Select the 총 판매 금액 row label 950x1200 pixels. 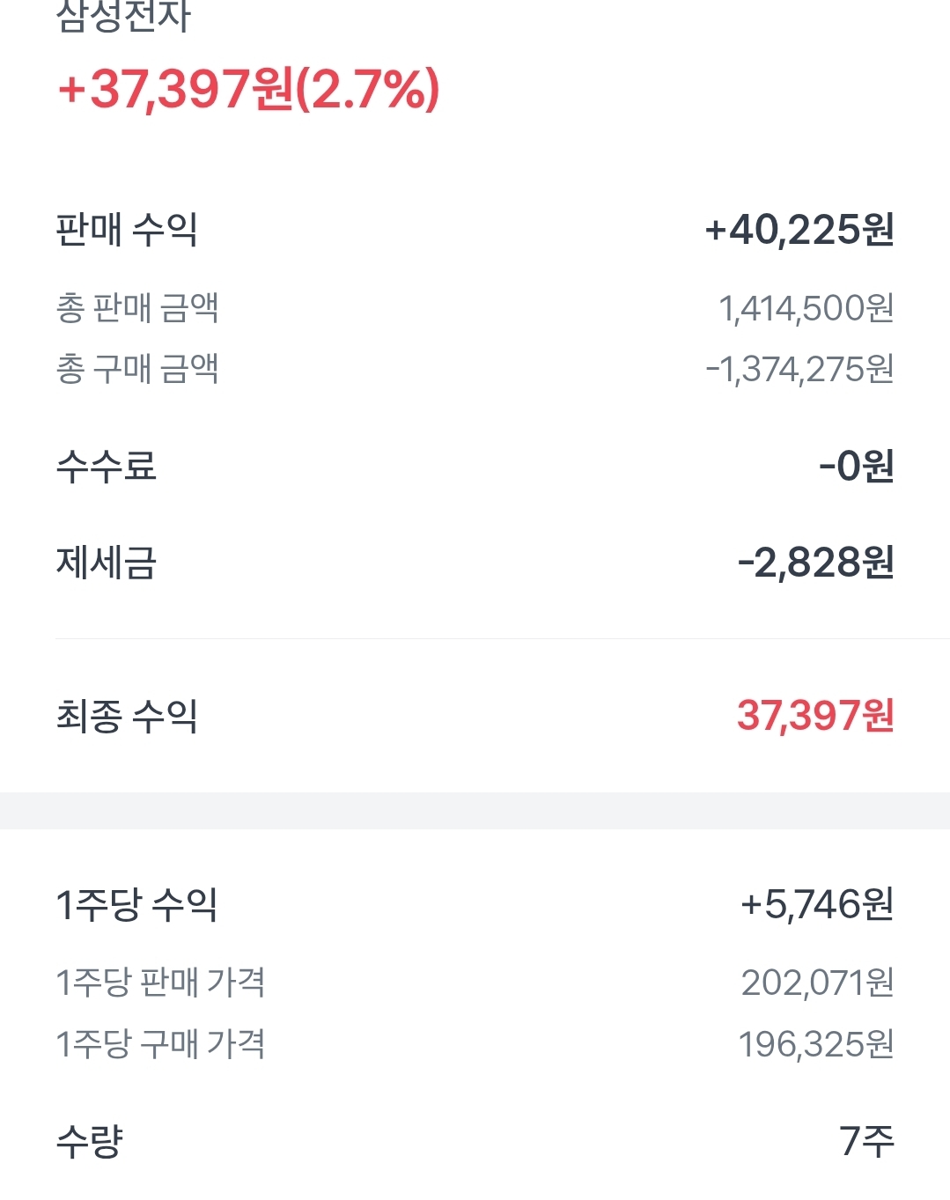[137, 308]
